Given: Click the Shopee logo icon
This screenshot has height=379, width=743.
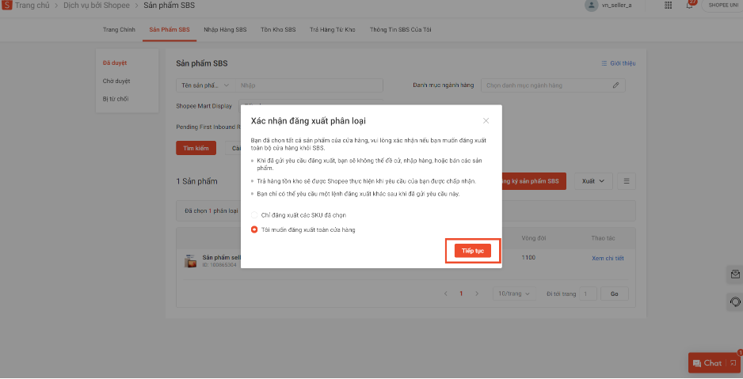Looking at the screenshot, I should (7, 6).
